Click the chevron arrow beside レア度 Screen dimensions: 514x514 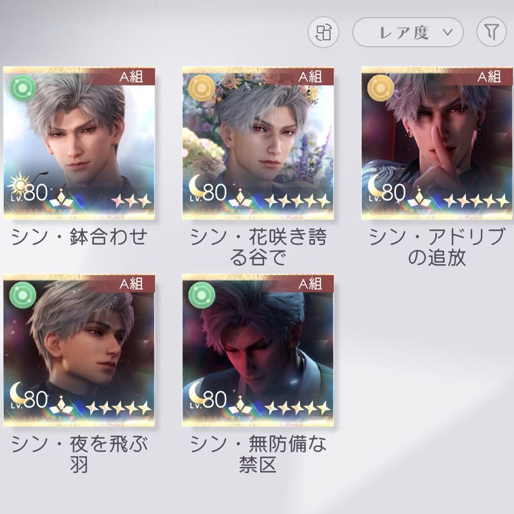pyautogui.click(x=447, y=32)
